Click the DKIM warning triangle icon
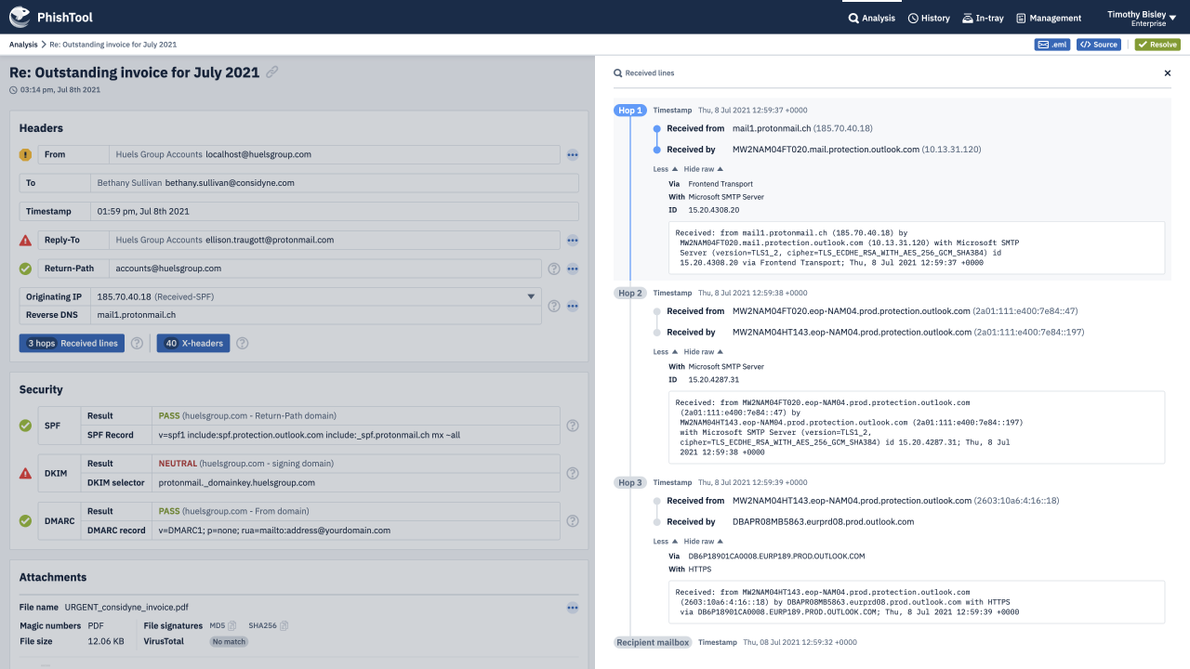 click(x=25, y=473)
